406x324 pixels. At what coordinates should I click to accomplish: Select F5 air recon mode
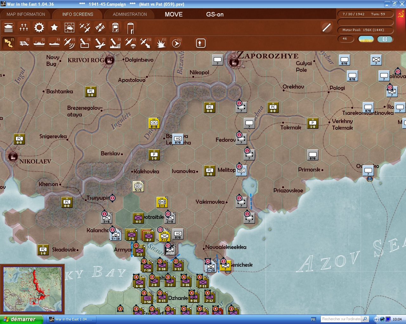(69, 43)
